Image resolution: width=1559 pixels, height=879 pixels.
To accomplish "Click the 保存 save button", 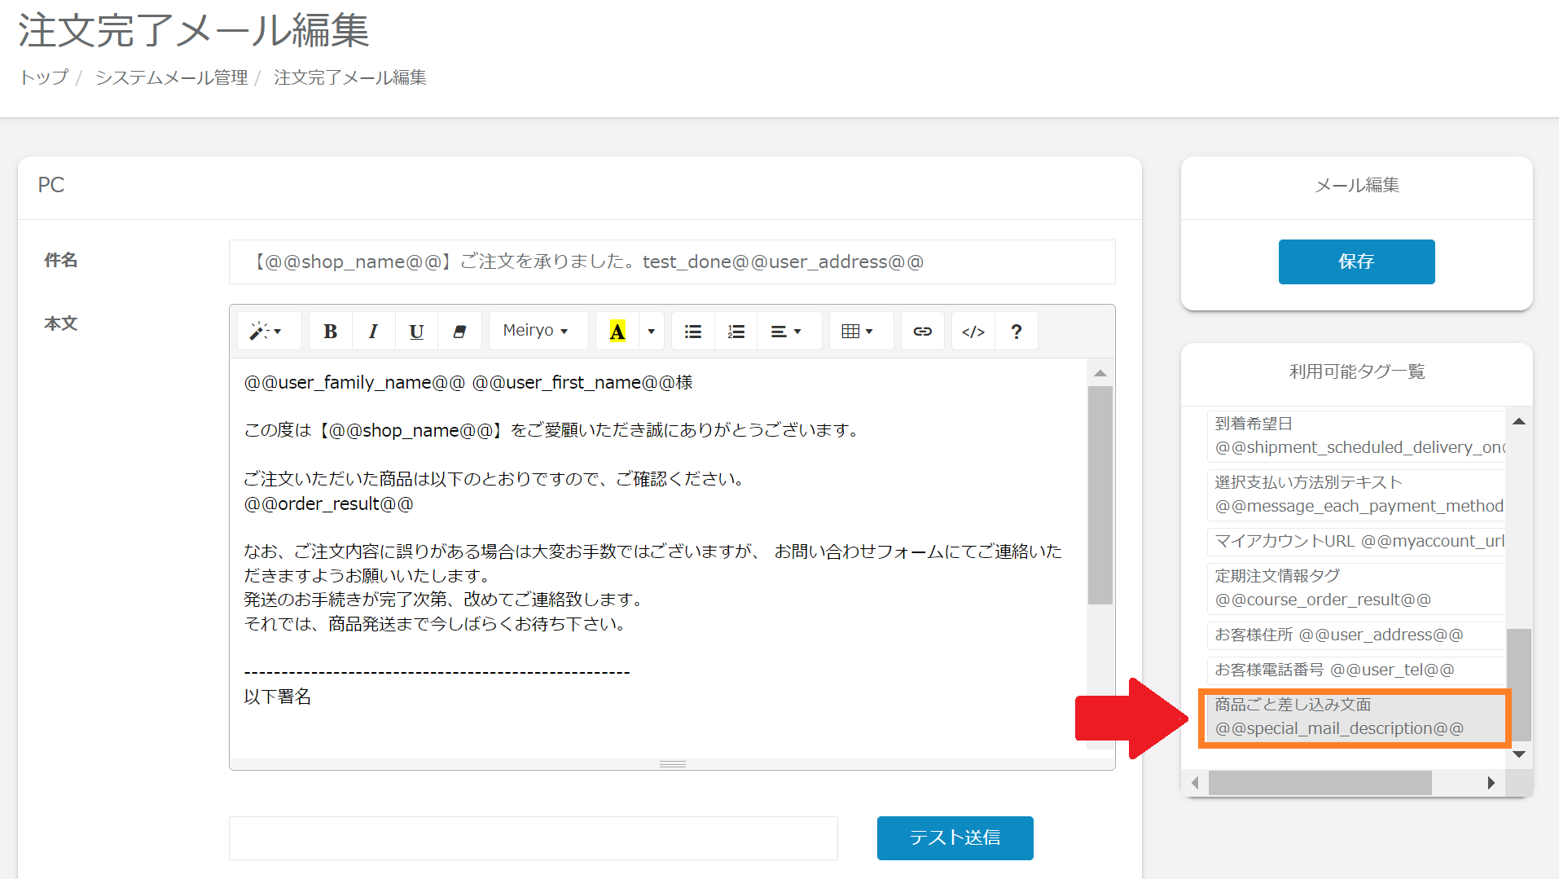I will tap(1356, 262).
